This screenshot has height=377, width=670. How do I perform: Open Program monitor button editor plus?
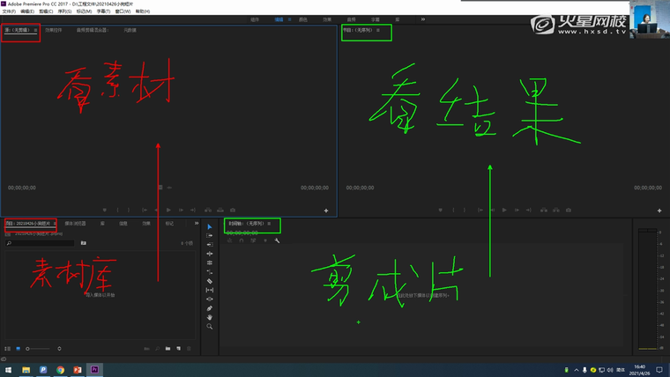click(654, 211)
